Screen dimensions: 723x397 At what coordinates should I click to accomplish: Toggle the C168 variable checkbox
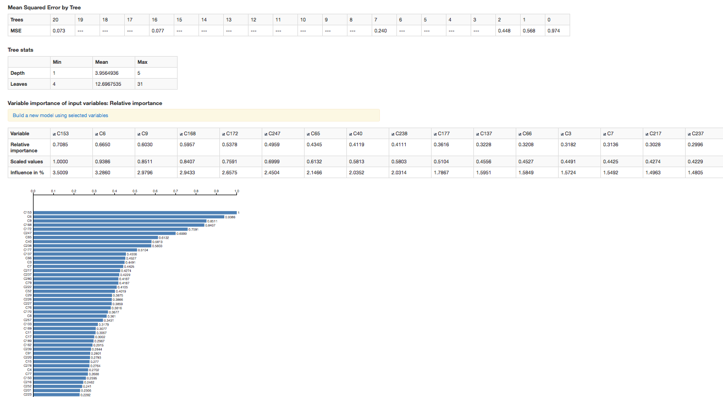pos(181,134)
